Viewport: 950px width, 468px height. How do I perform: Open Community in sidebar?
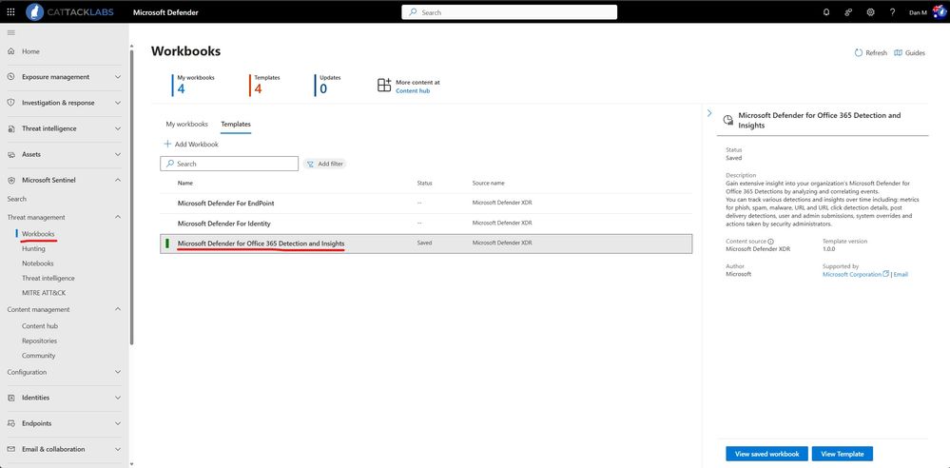coord(39,355)
